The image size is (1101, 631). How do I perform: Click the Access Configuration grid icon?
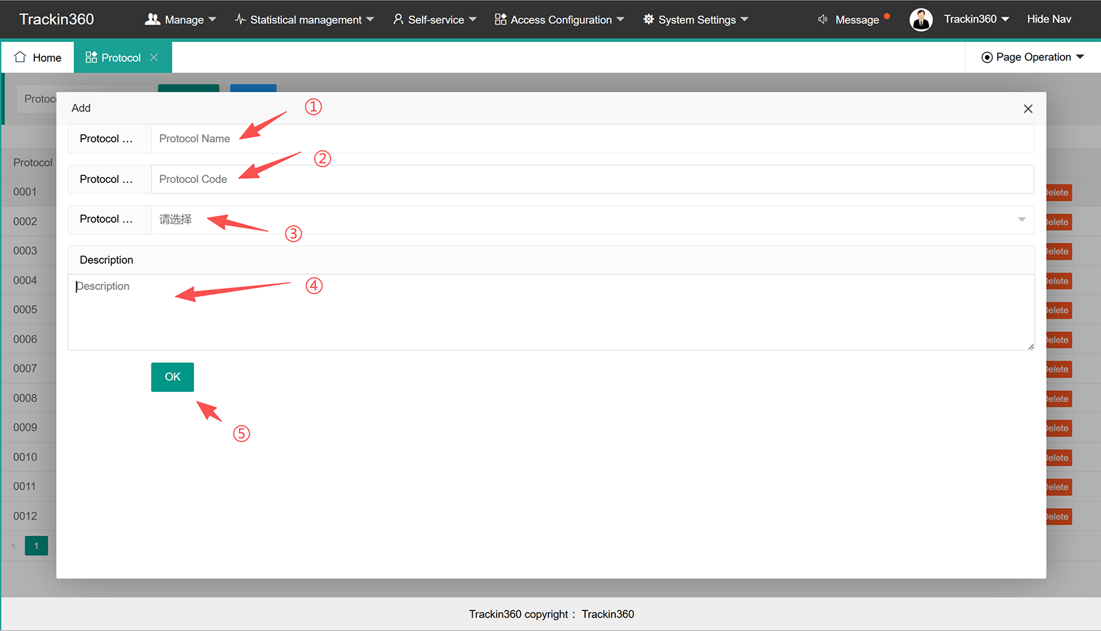[x=500, y=19]
